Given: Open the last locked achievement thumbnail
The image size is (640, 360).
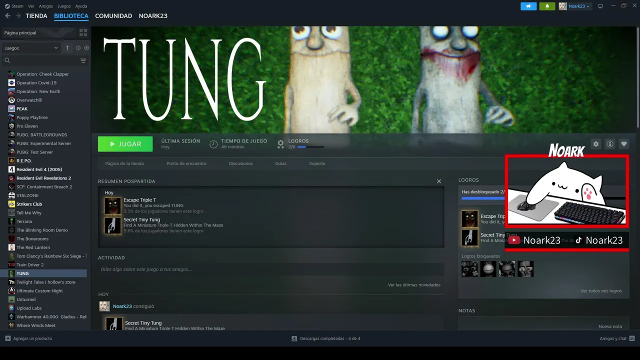Looking at the screenshot, I should [525, 269].
